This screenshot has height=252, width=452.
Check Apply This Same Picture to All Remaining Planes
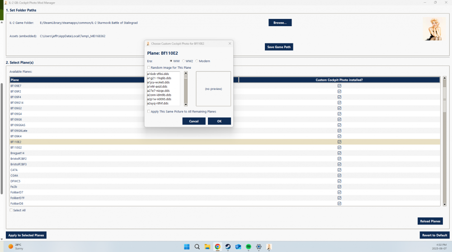(x=149, y=112)
